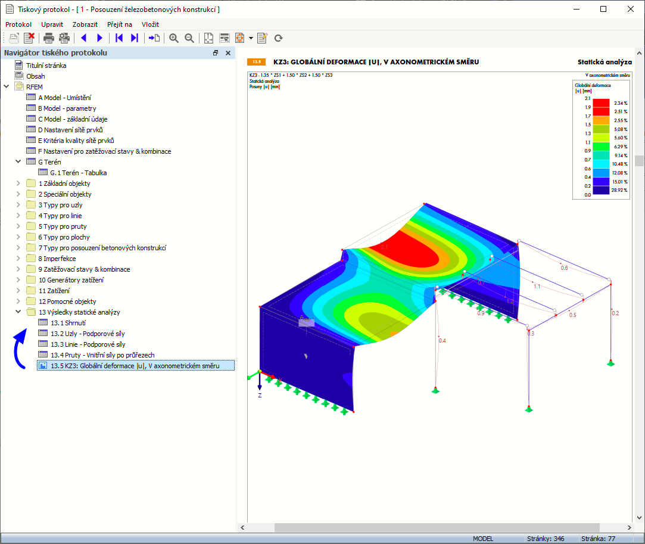Image resolution: width=645 pixels, height=544 pixels.
Task: Select F Nastavení pro zatěžovací stavy & kombinace
Action: click(x=104, y=151)
